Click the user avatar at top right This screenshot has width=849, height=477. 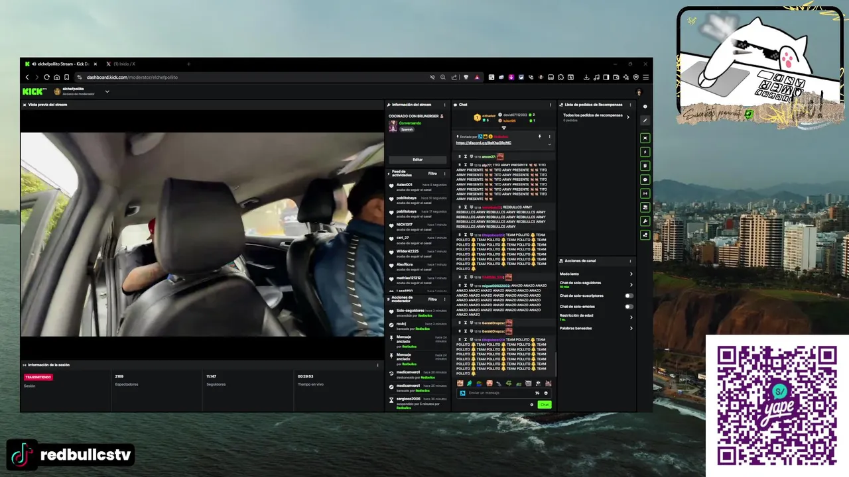tap(639, 92)
